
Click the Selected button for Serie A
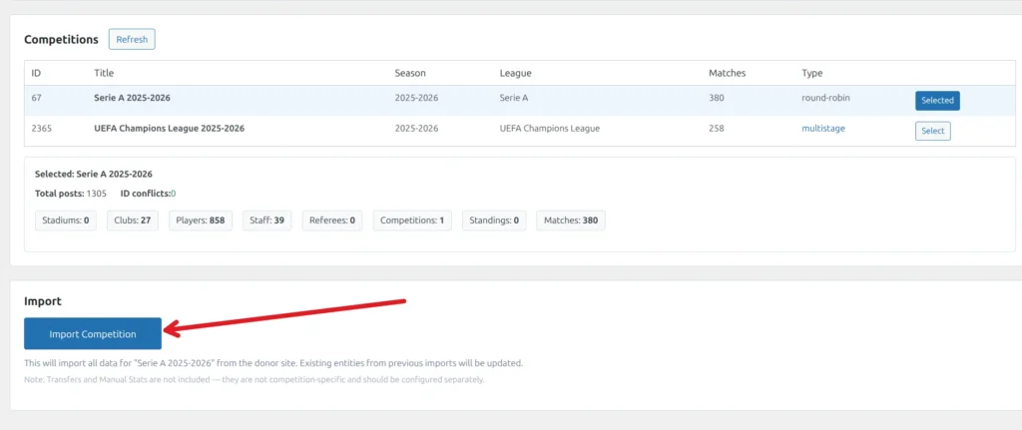937,101
